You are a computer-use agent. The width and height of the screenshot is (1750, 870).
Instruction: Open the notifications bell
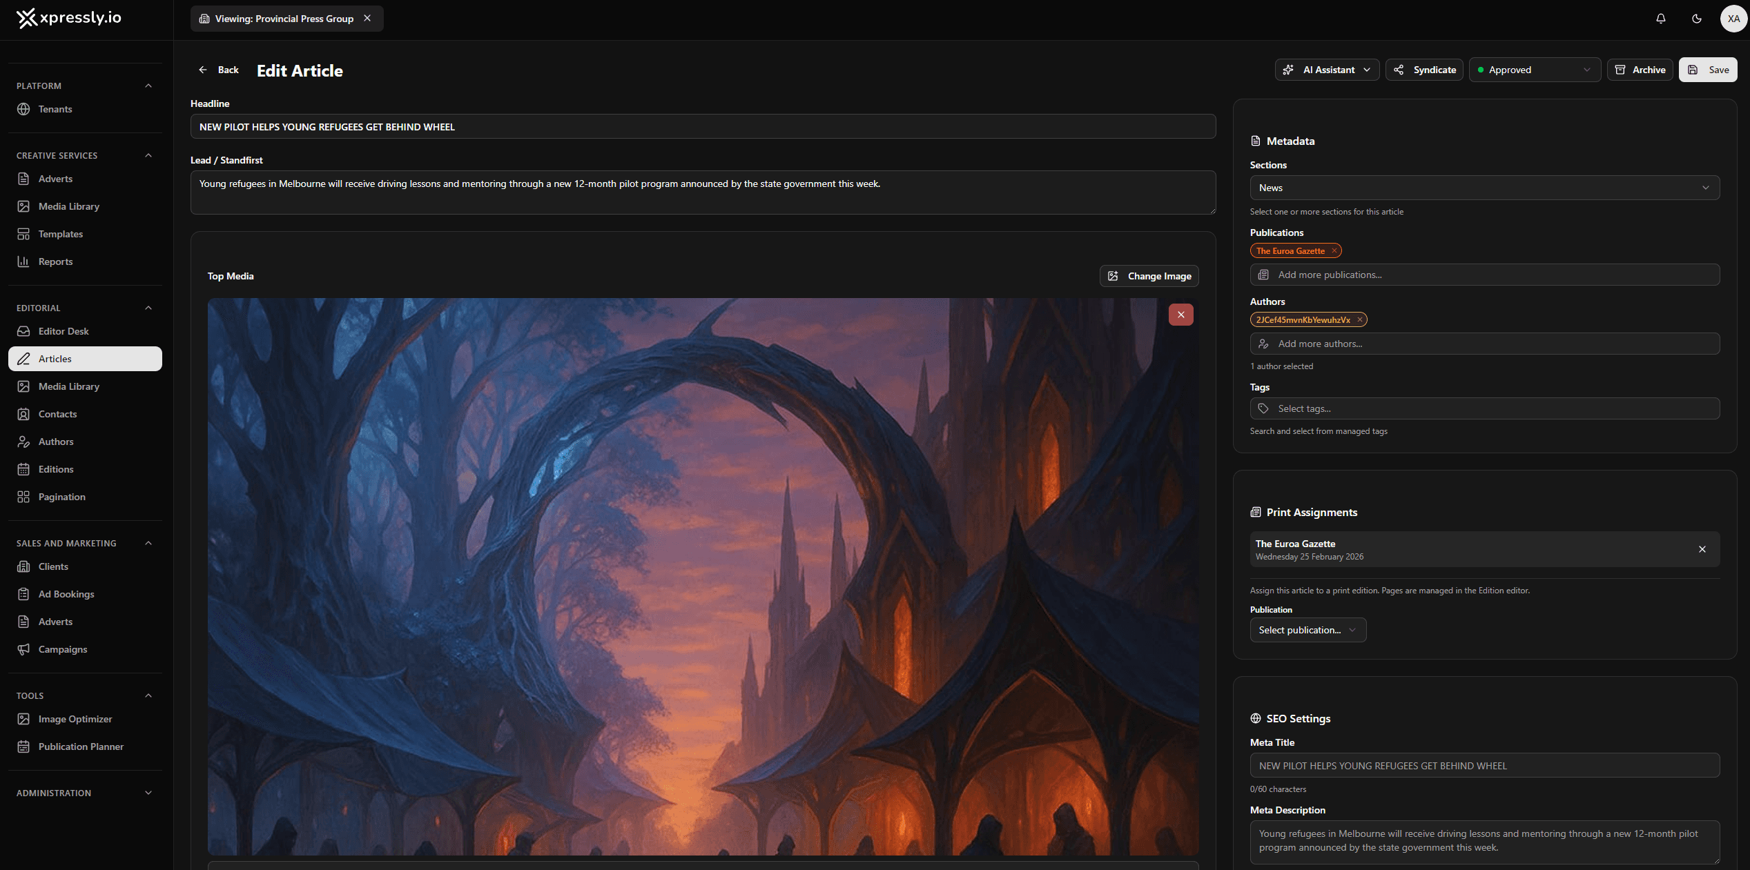click(1660, 19)
